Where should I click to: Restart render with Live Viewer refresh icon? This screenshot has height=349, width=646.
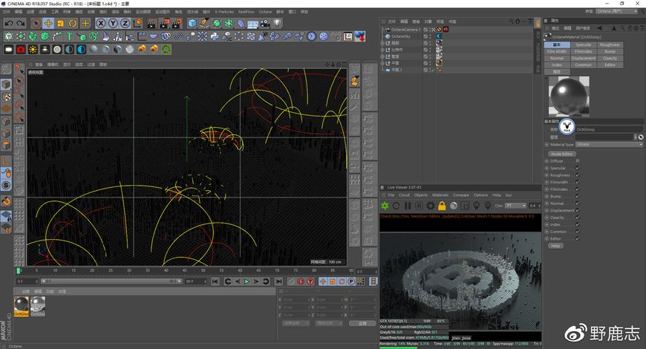[x=396, y=206]
